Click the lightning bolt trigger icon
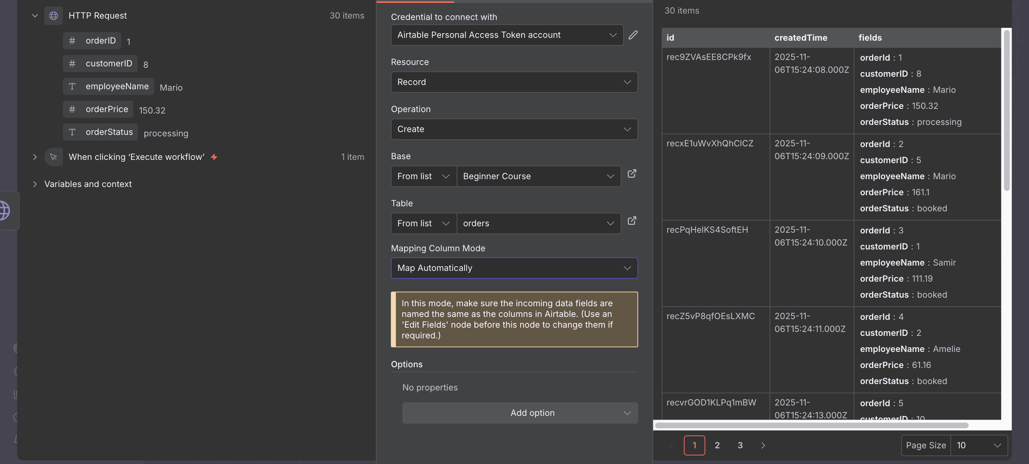This screenshot has width=1029, height=464. coord(214,157)
